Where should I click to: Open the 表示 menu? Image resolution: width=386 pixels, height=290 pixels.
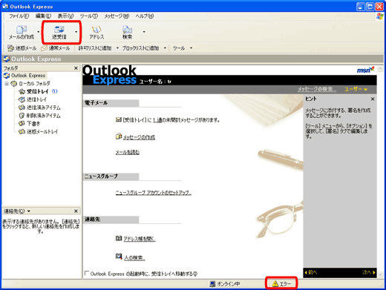(x=65, y=16)
